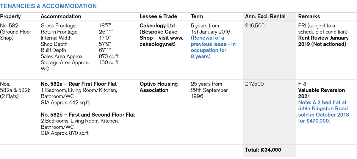Click the Tenancies & Accommodation heading
Image resolution: width=357 pixels, height=159 pixels.
click(48, 6)
